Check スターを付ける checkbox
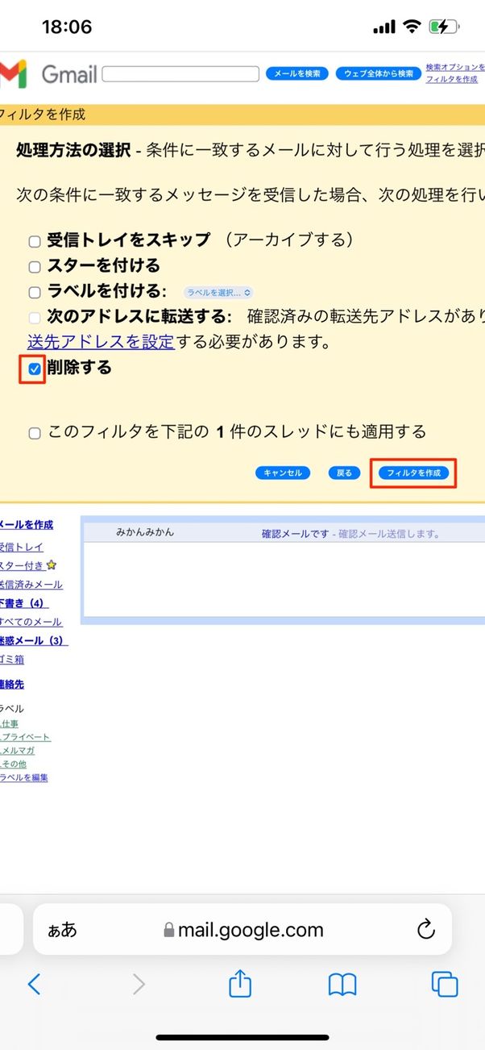485x1050 pixels. click(x=34, y=267)
